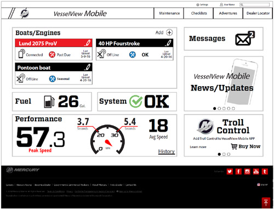Click the Buy Now cart icon

tap(234, 146)
